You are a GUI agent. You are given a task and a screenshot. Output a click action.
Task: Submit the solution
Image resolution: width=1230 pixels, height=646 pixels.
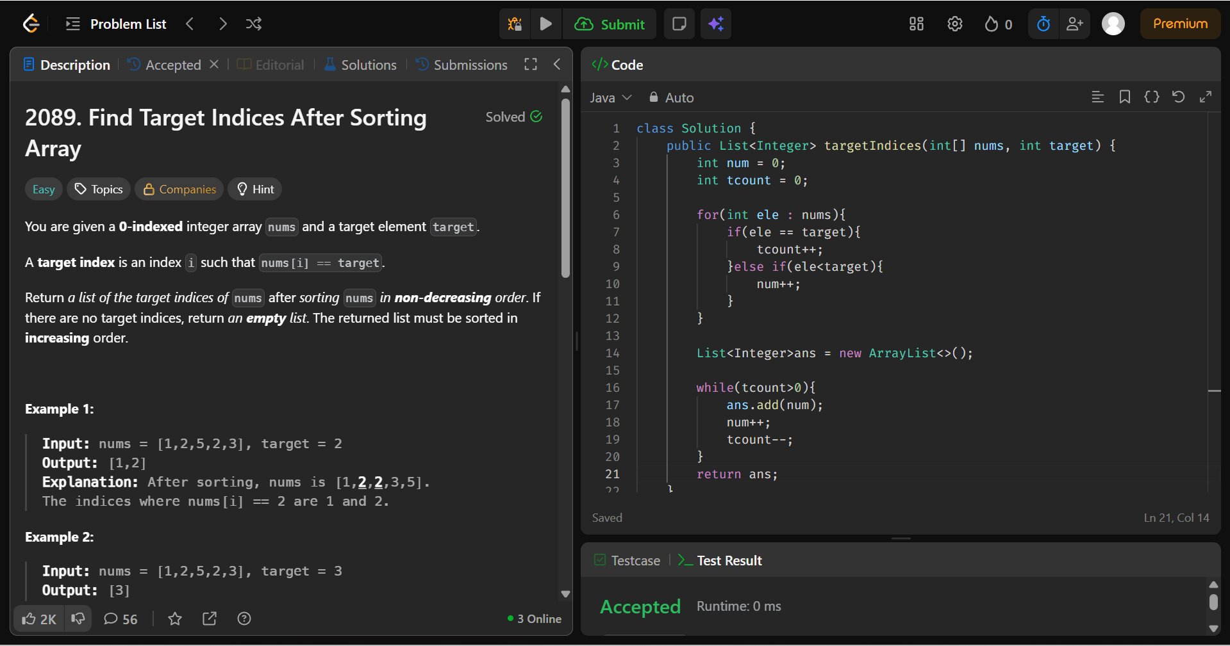click(610, 24)
